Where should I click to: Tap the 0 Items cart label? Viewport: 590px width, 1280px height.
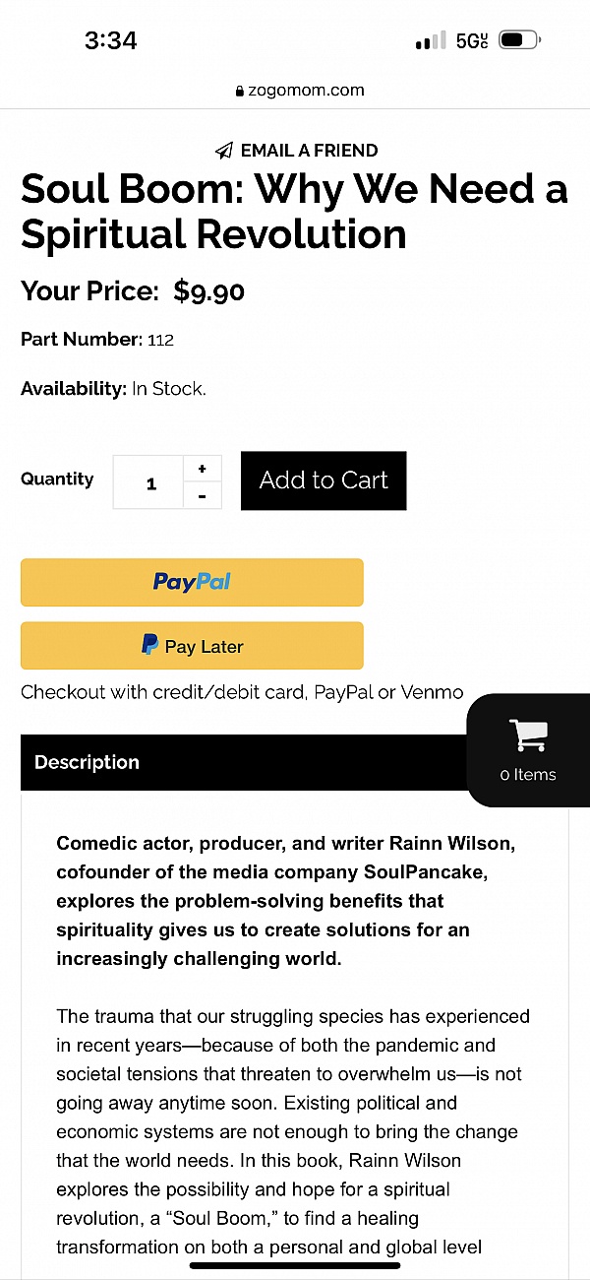(x=528, y=775)
